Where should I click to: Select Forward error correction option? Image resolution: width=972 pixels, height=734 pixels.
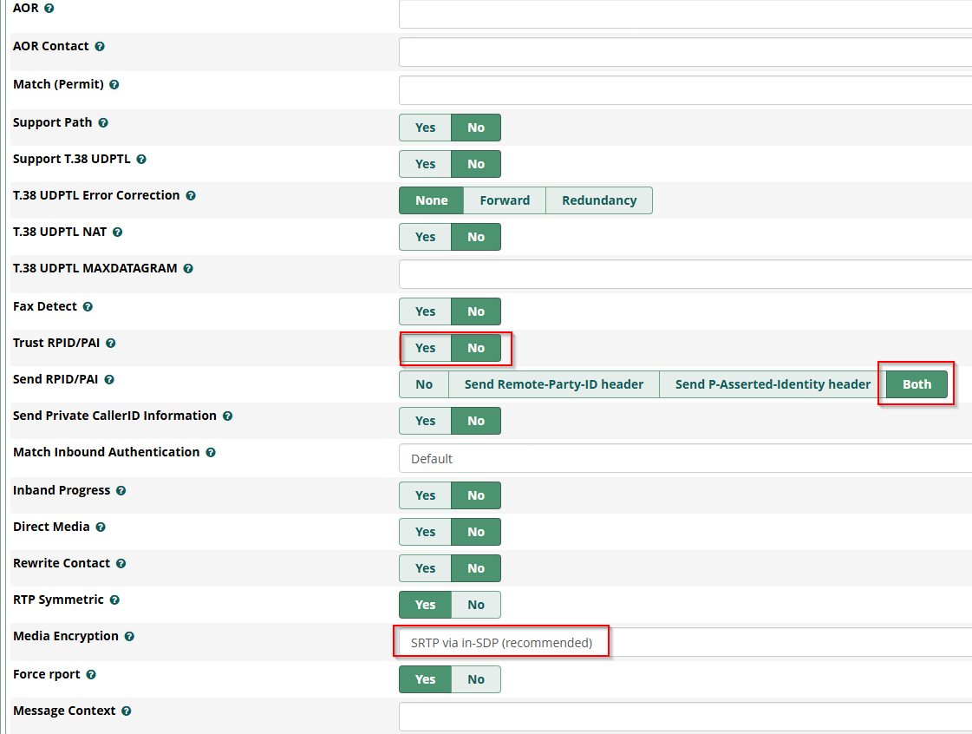pyautogui.click(x=505, y=200)
